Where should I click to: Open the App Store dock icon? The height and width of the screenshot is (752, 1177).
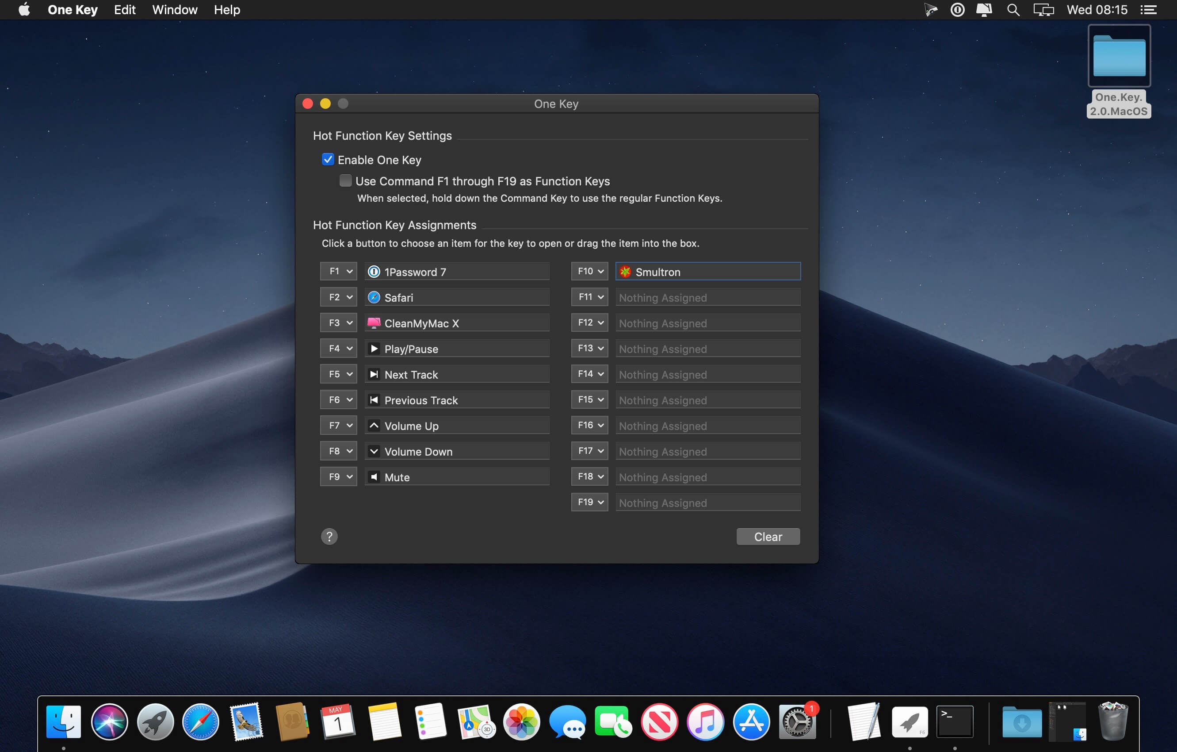click(751, 721)
